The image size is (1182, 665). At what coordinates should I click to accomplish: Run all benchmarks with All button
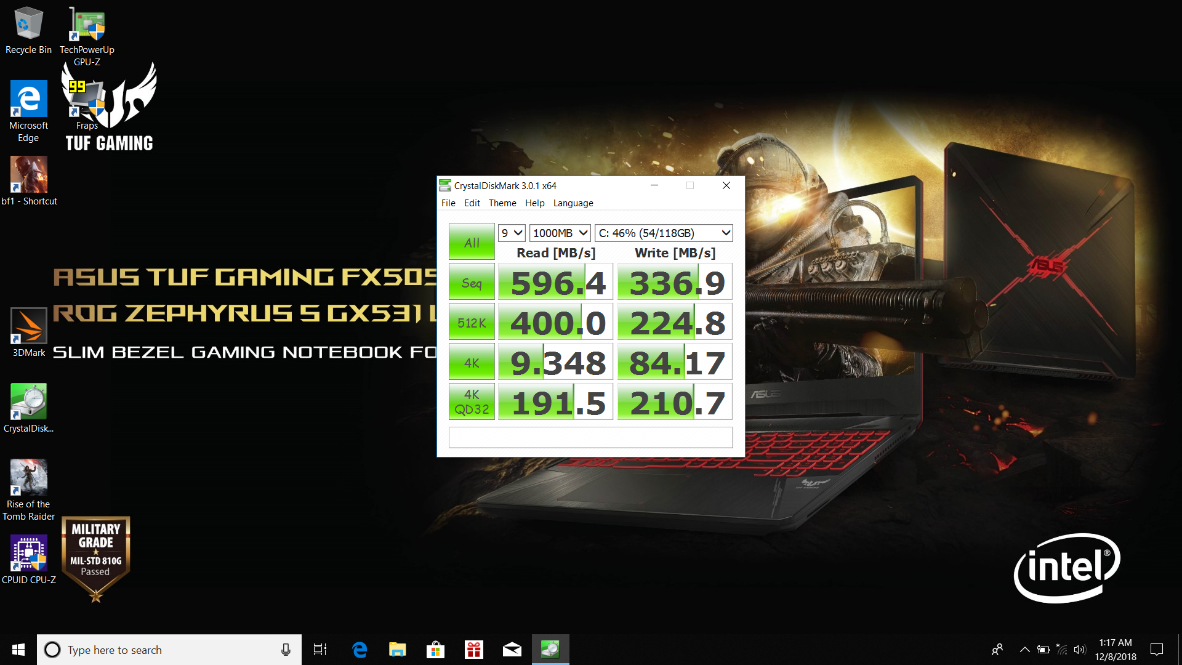[472, 242]
